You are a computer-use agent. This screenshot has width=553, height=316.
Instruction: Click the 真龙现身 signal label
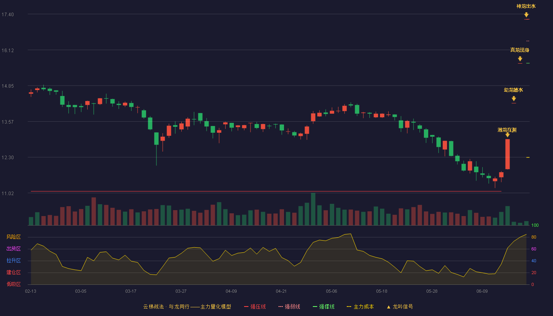[x=520, y=50]
